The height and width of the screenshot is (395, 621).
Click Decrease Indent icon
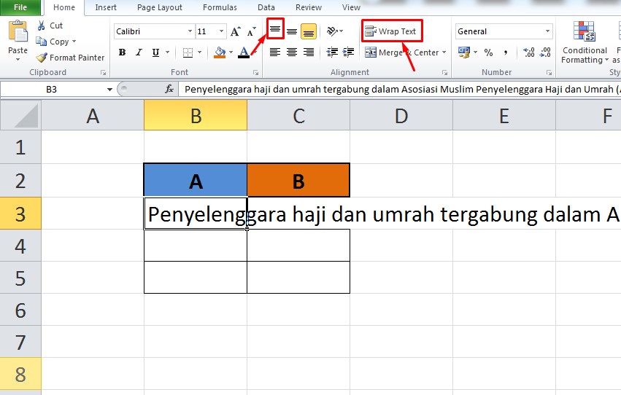coord(332,52)
